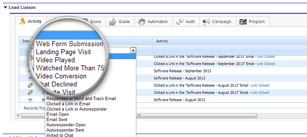The width and height of the screenshot is (307, 137).
Task: Click the Program tab icon
Action: pos(243,22)
